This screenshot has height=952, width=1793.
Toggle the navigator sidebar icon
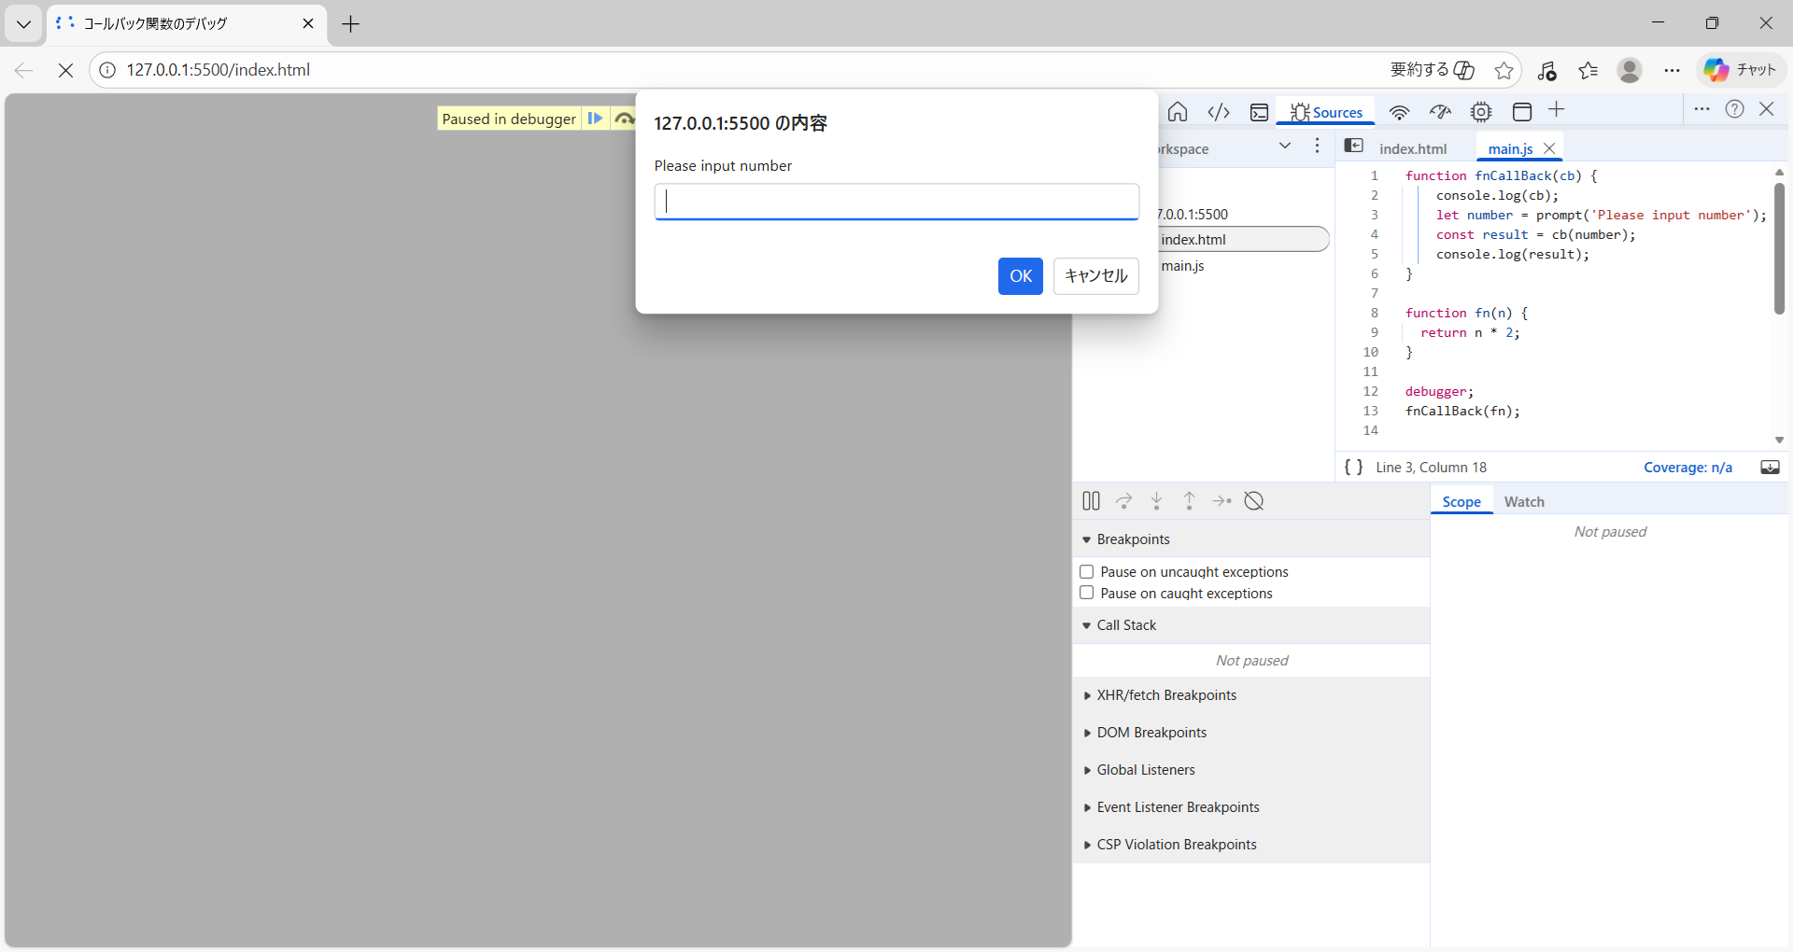pyautogui.click(x=1353, y=146)
